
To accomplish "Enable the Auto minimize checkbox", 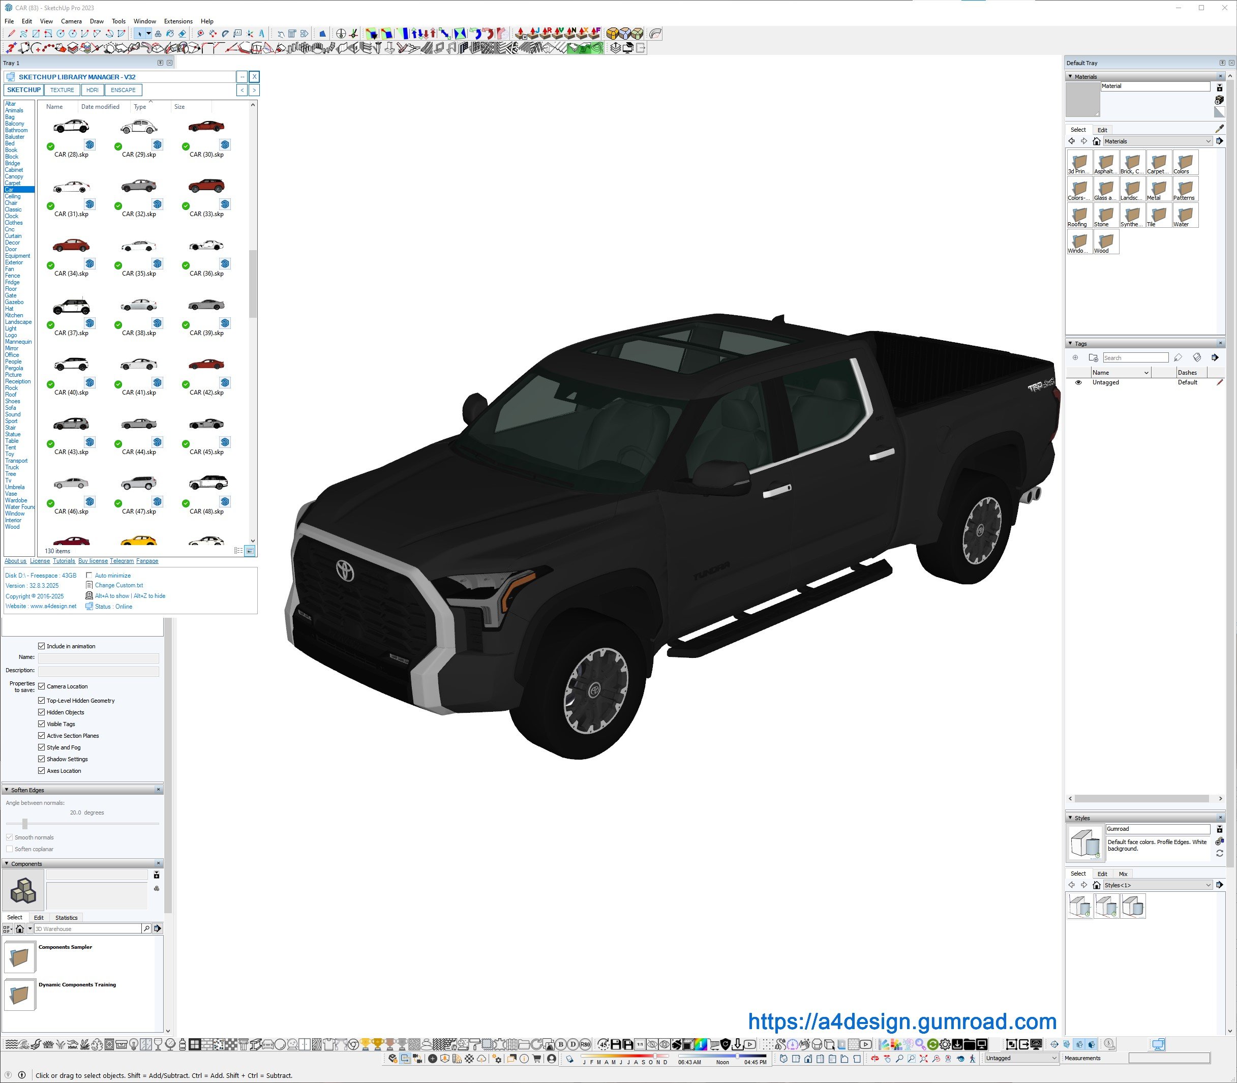I will point(89,576).
